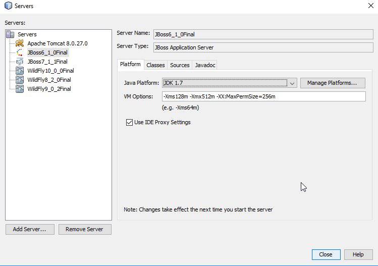Click the "VM Options:" label
Image resolution: width=378 pixels, height=266 pixels.
138,97
